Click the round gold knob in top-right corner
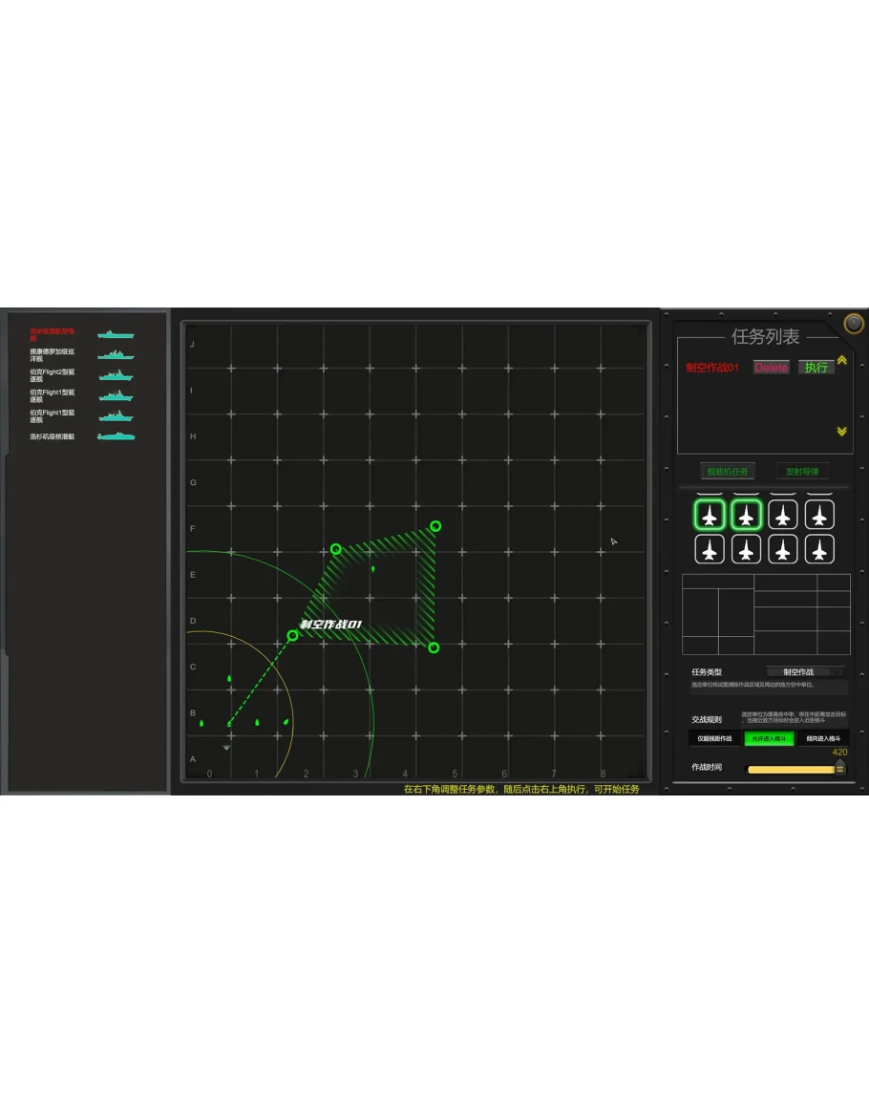The height and width of the screenshot is (1103, 869). pyautogui.click(x=854, y=324)
